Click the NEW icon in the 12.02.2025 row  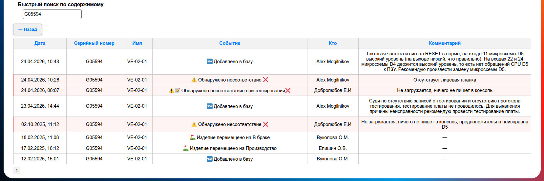click(x=209, y=159)
